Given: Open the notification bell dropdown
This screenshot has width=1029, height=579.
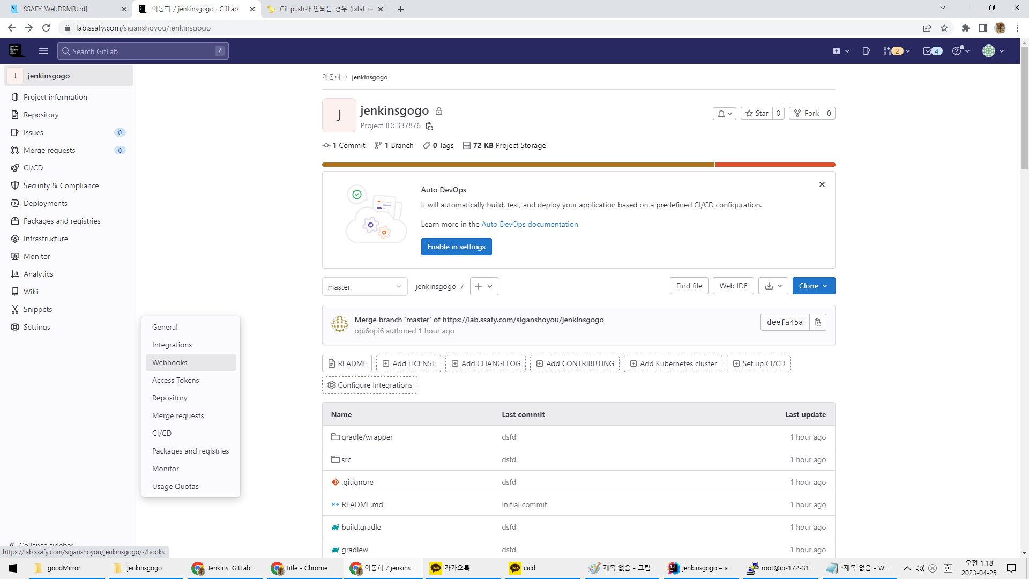Looking at the screenshot, I should pyautogui.click(x=725, y=114).
